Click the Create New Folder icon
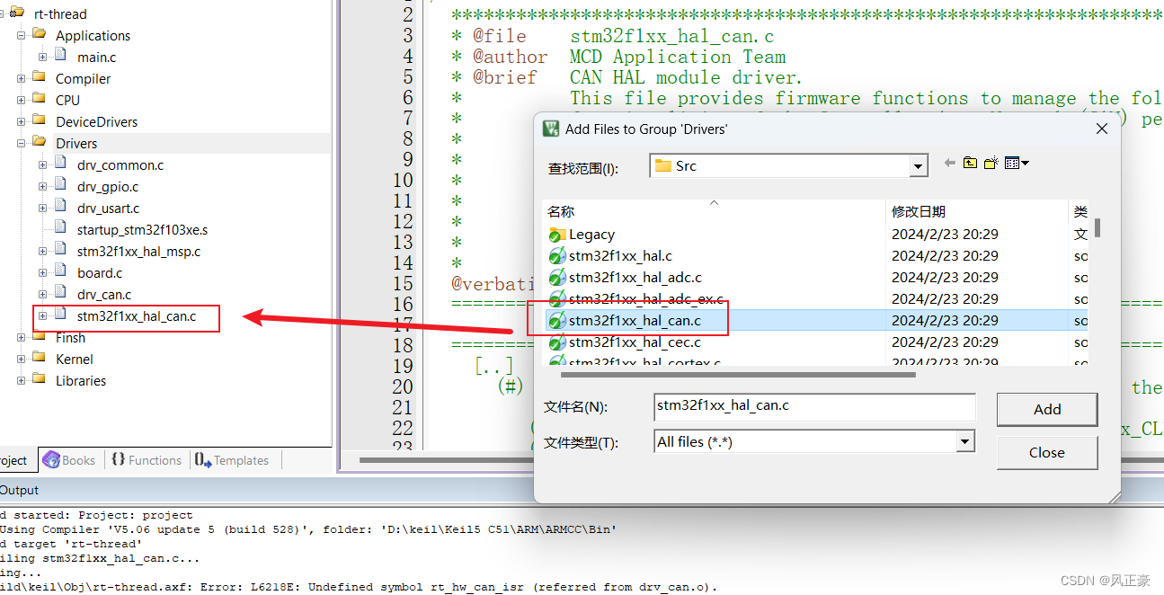This screenshot has width=1164, height=595. (x=990, y=163)
